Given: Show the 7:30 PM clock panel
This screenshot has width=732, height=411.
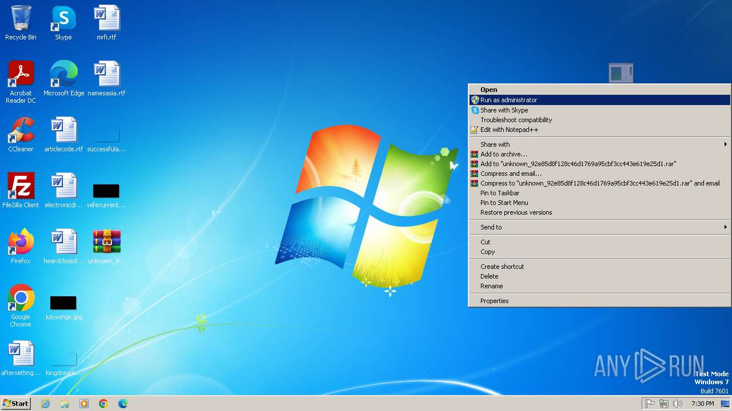Looking at the screenshot, I should tap(702, 404).
